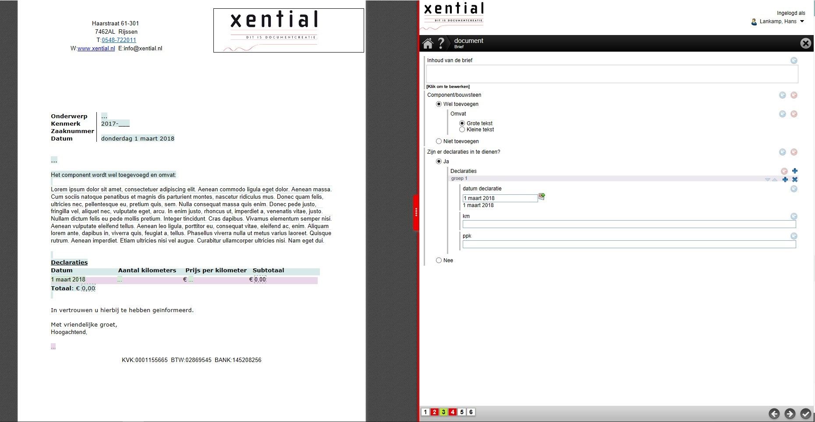Image resolution: width=815 pixels, height=422 pixels.
Task: Move groep 1 down with the down triangle
Action: 767,179
